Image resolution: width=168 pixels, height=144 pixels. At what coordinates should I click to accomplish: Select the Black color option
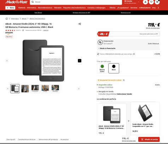click(x=114, y=68)
